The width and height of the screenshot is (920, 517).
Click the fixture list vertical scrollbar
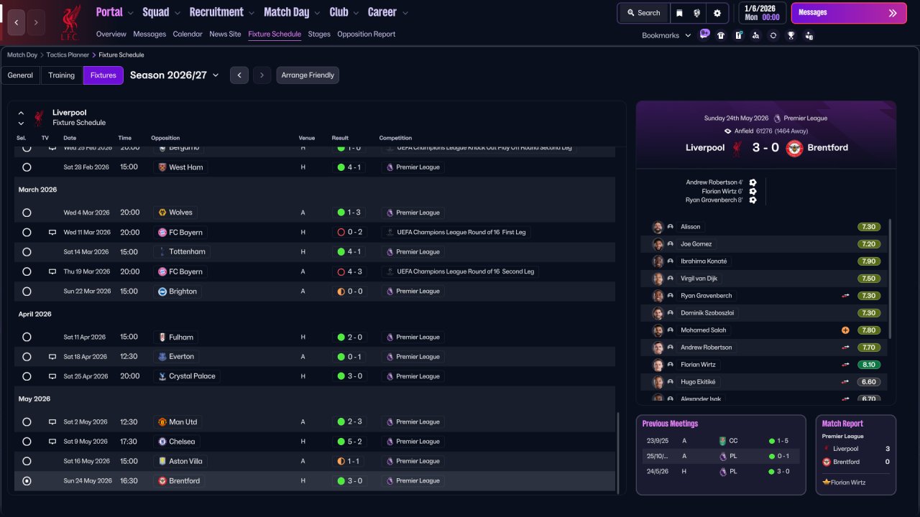(617, 452)
